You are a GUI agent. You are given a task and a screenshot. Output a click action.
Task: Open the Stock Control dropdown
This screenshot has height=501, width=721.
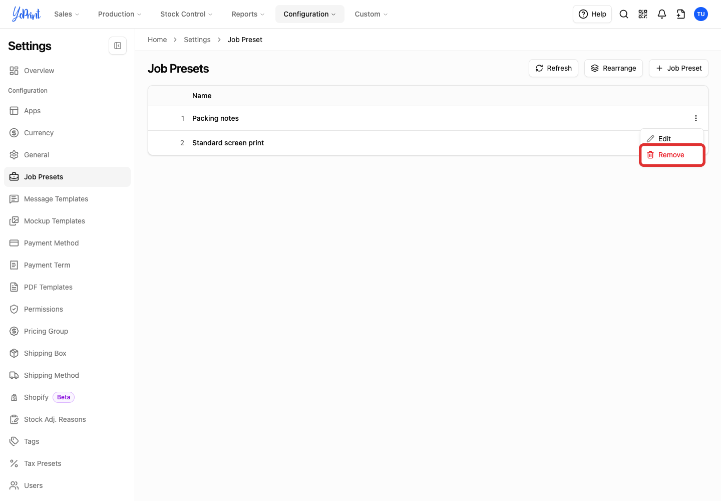(186, 14)
